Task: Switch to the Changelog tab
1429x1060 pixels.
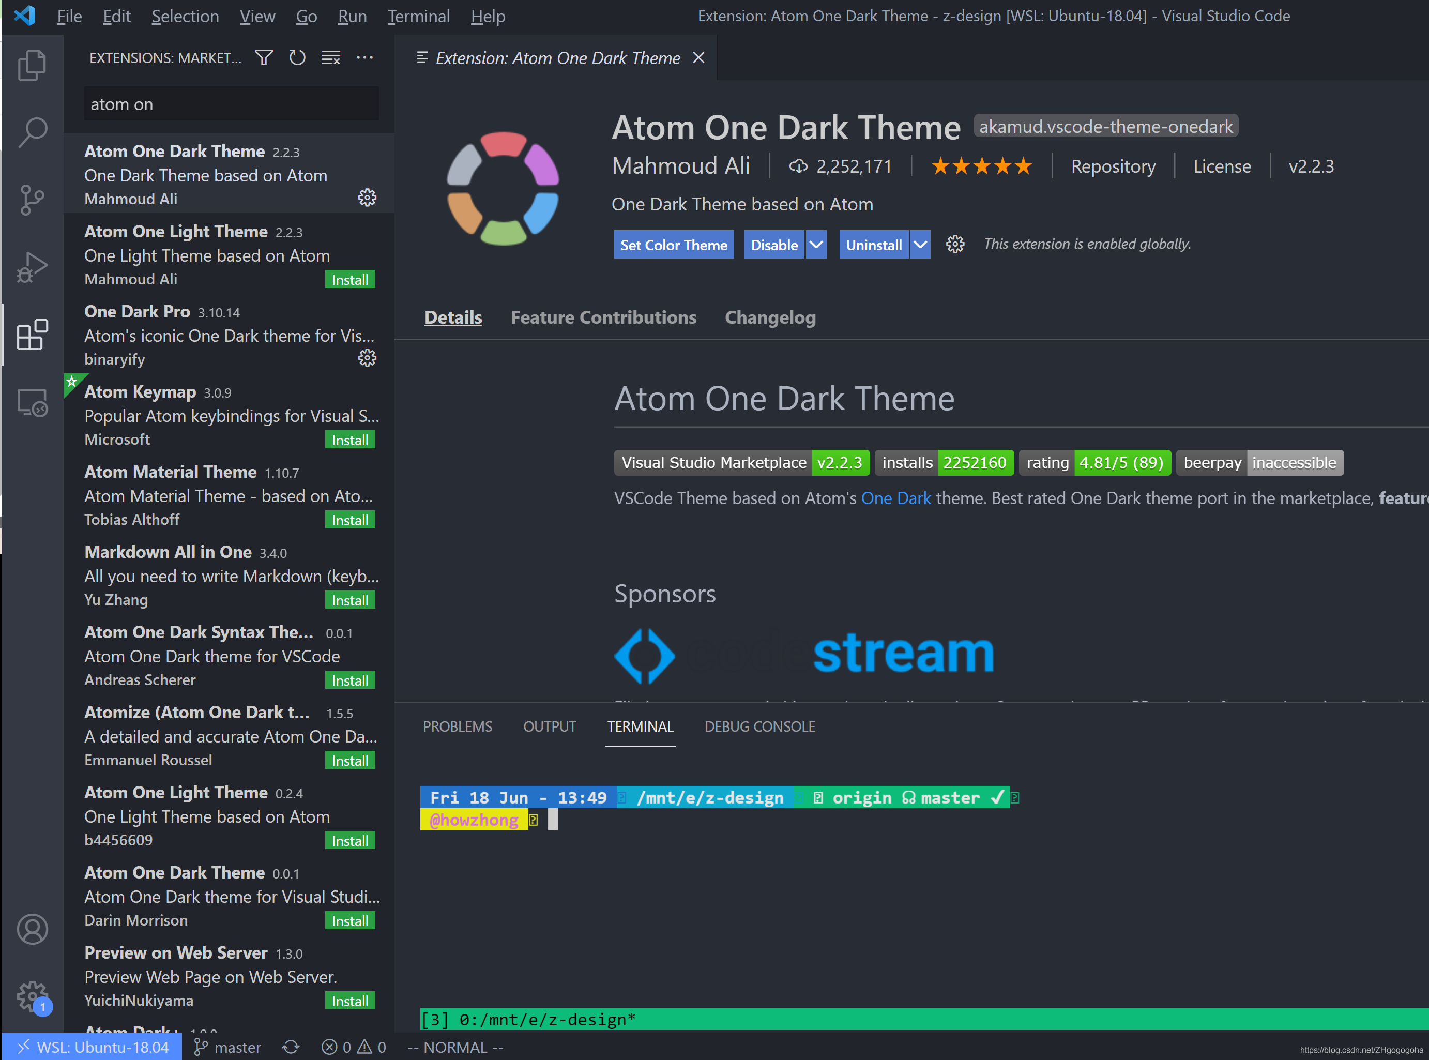Action: click(x=770, y=317)
